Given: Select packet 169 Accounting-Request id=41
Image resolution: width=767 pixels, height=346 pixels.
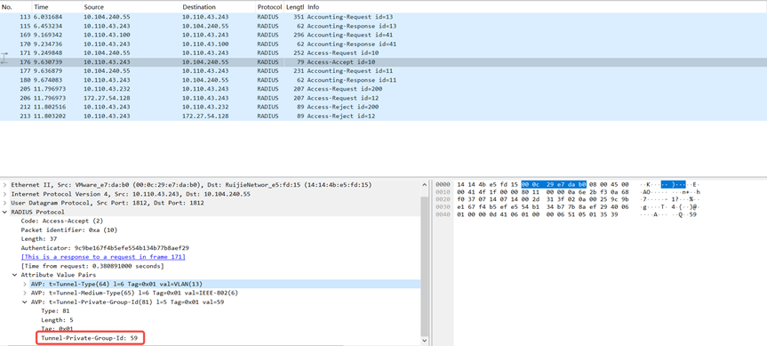Looking at the screenshot, I should (384, 36).
